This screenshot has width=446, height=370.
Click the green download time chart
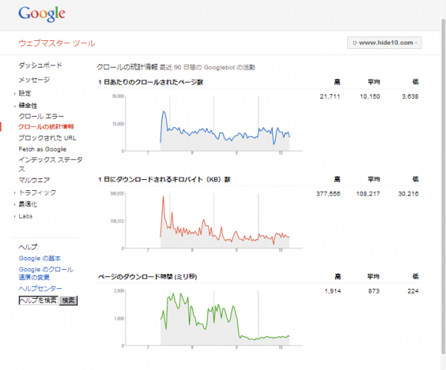pos(213,319)
